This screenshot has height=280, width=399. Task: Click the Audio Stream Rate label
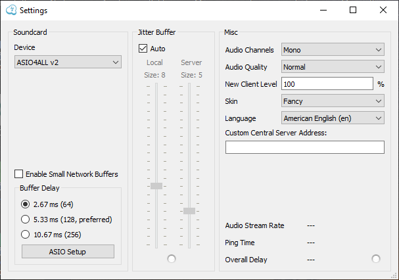[x=254, y=225]
